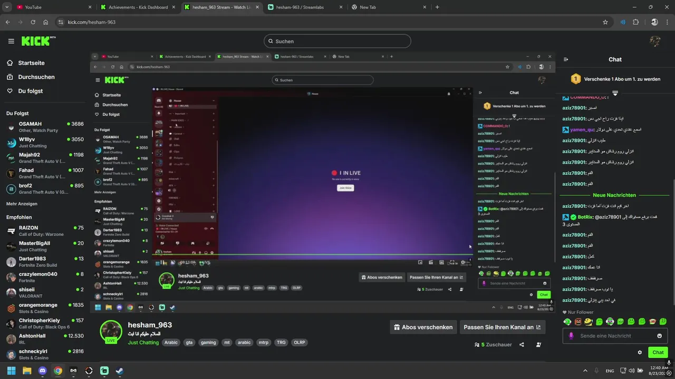Click the Sende eine Nachricht field
Screen dimensions: 675x379
615,336
